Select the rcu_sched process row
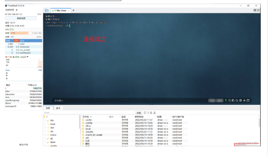The image size is (268, 156). click(x=24, y=50)
